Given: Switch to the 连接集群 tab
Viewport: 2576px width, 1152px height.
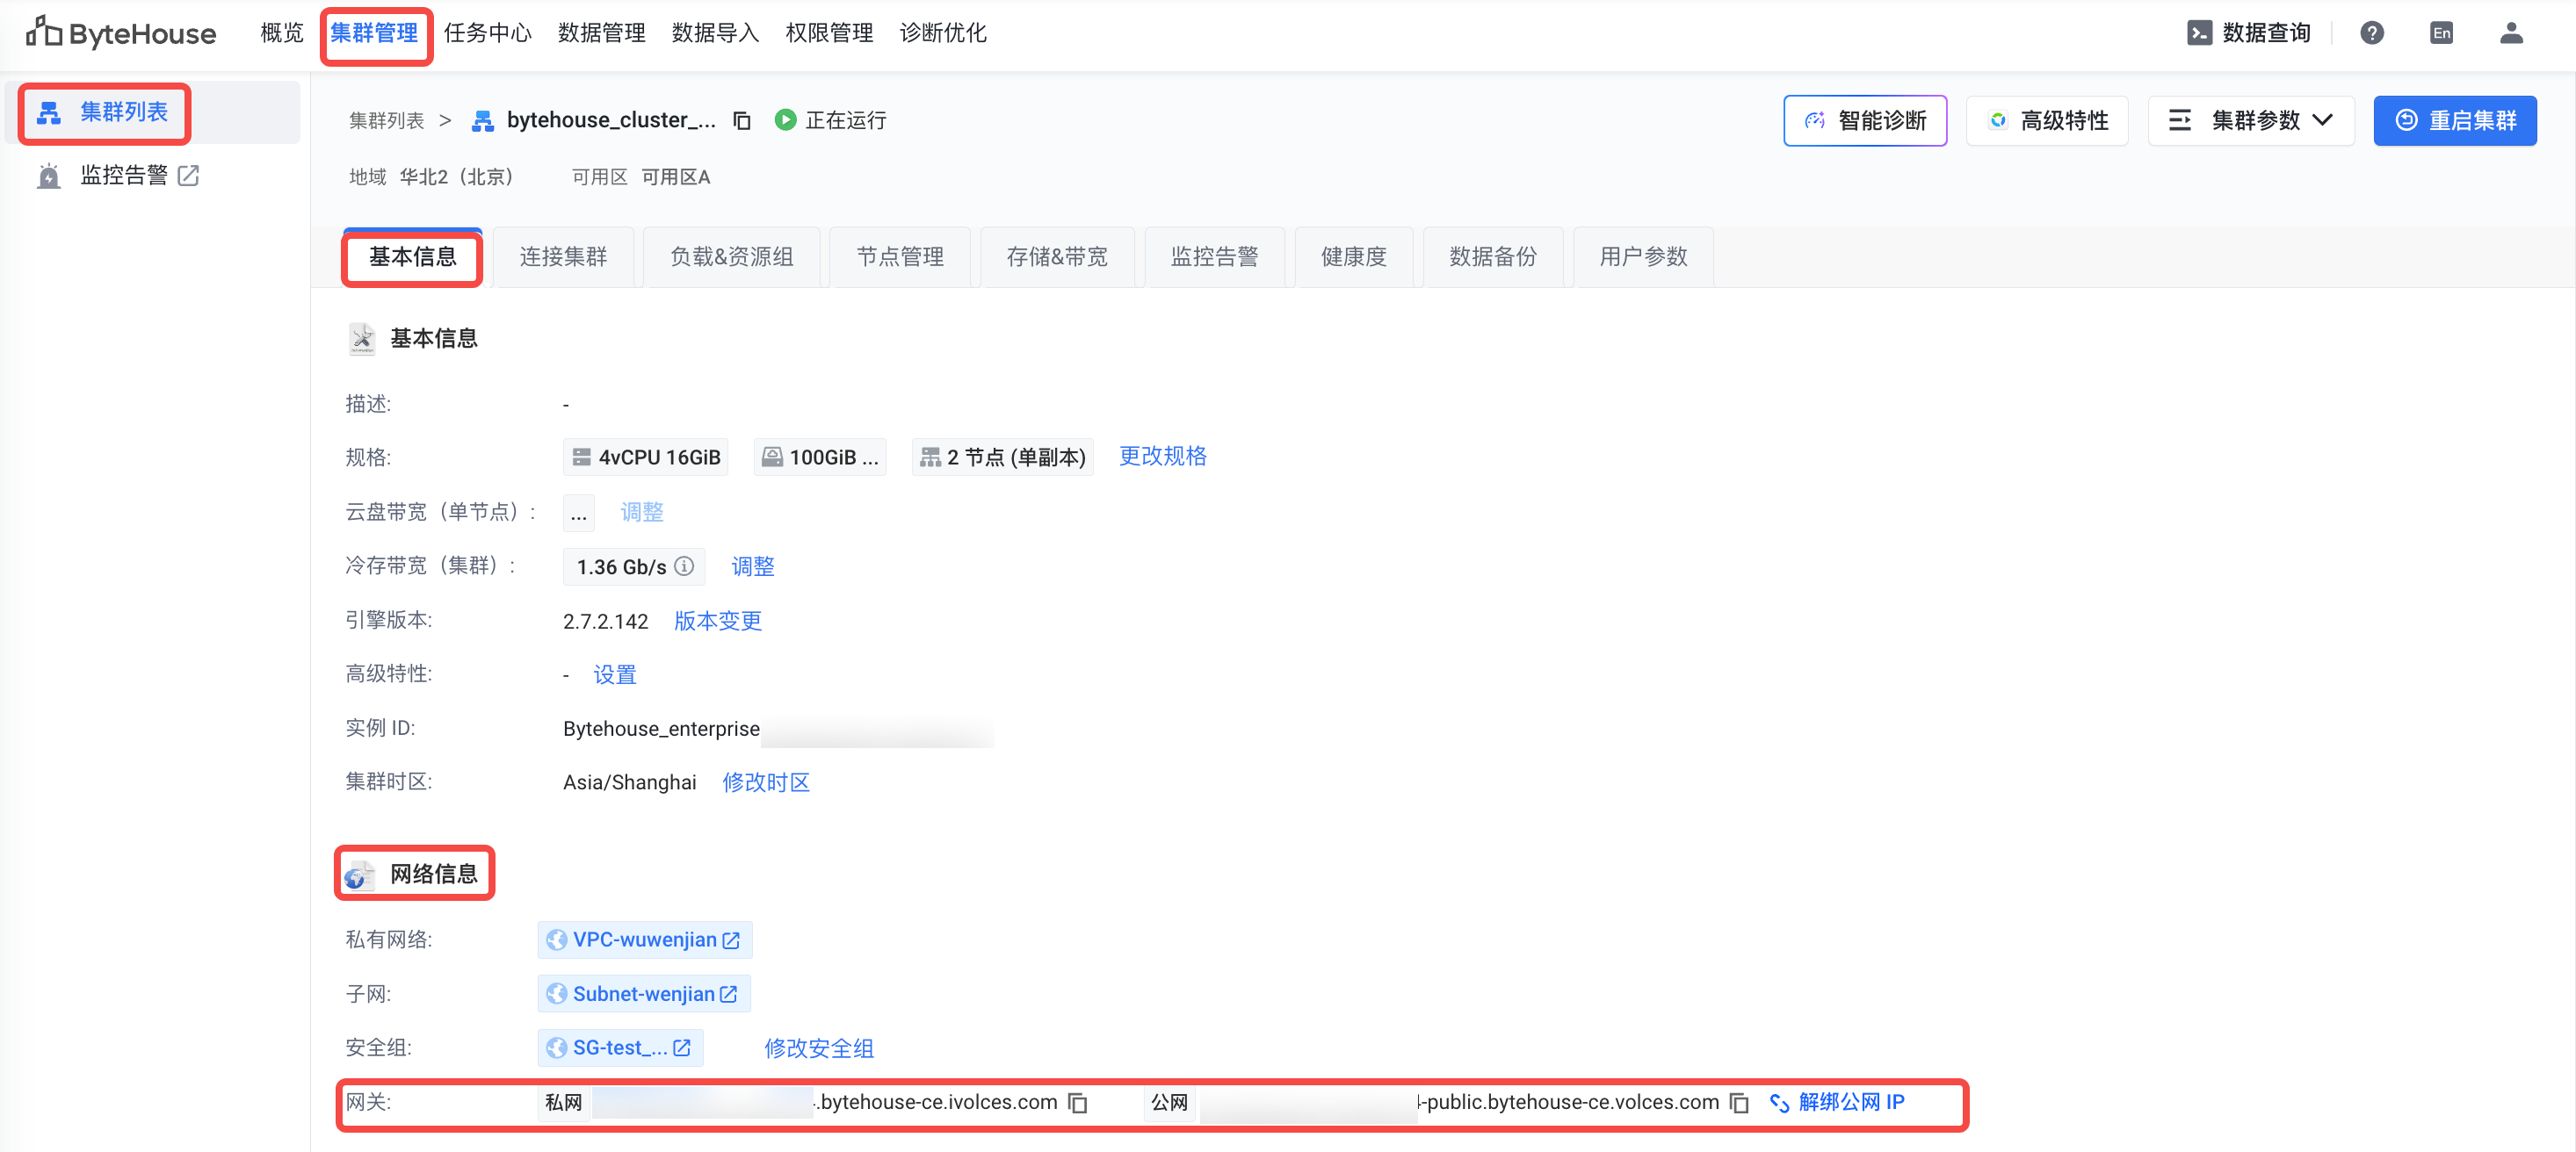Looking at the screenshot, I should click(563, 258).
